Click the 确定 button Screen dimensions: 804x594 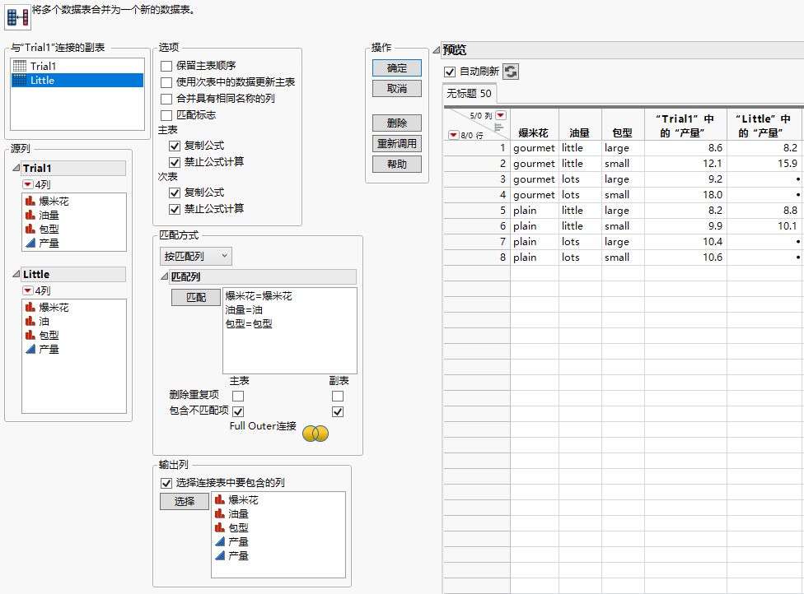click(x=397, y=67)
